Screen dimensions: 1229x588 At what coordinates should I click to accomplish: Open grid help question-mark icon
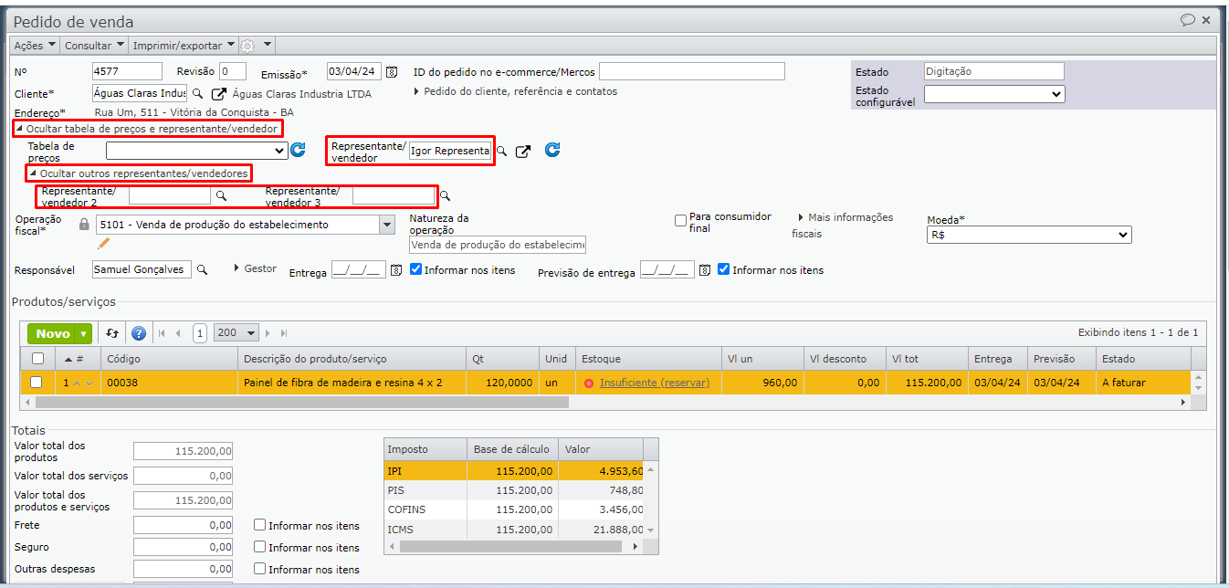(139, 333)
